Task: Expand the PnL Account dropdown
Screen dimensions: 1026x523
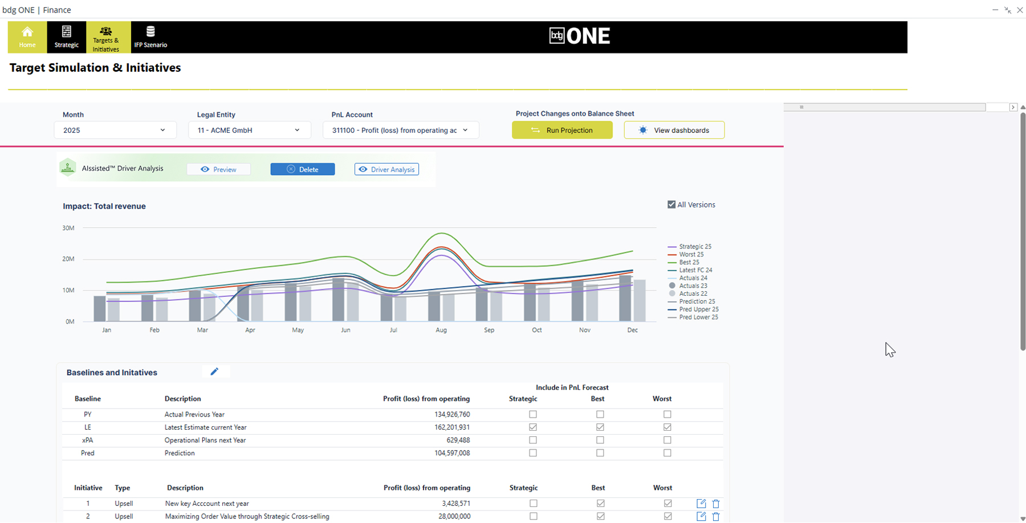Action: tap(400, 130)
